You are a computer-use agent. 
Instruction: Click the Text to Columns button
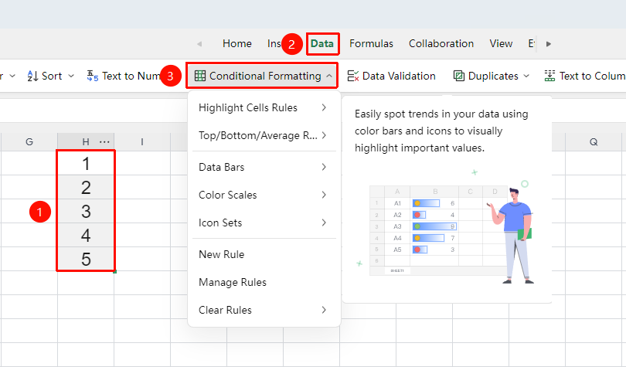(x=584, y=76)
